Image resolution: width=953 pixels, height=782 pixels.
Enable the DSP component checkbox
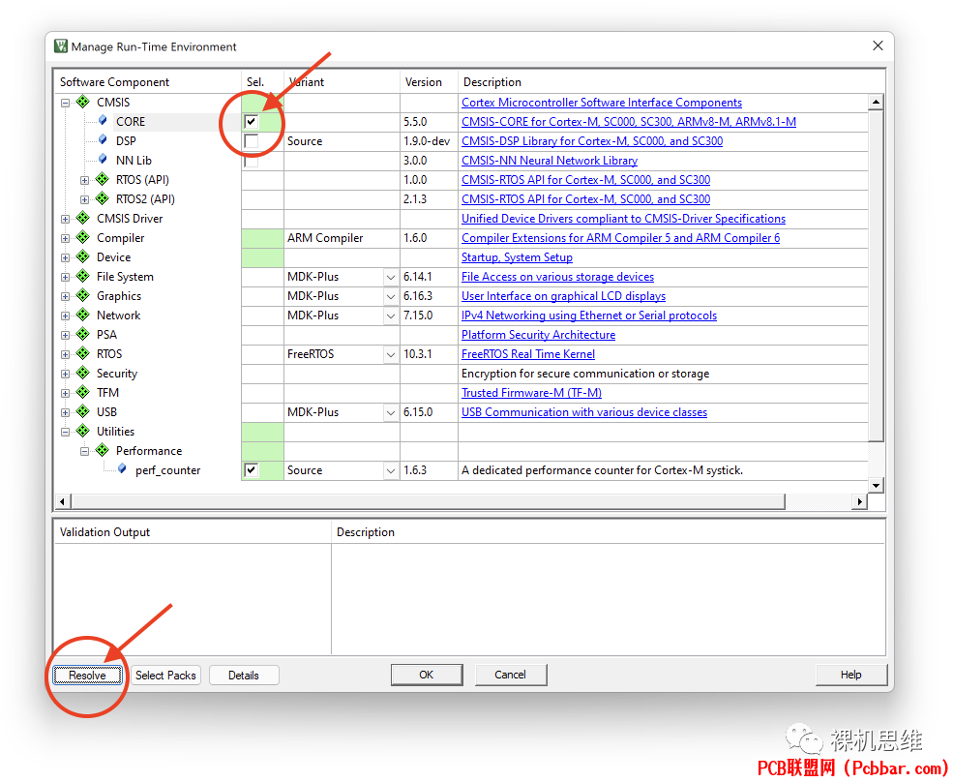tap(251, 141)
